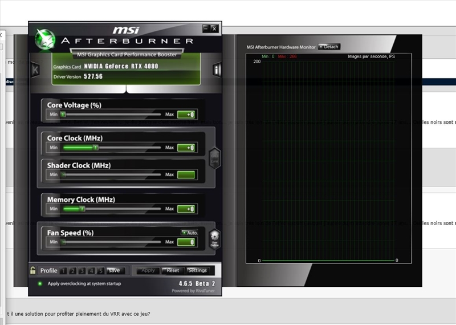Click the Link clocks icon
The width and height of the screenshot is (456, 325).
[x=214, y=157]
